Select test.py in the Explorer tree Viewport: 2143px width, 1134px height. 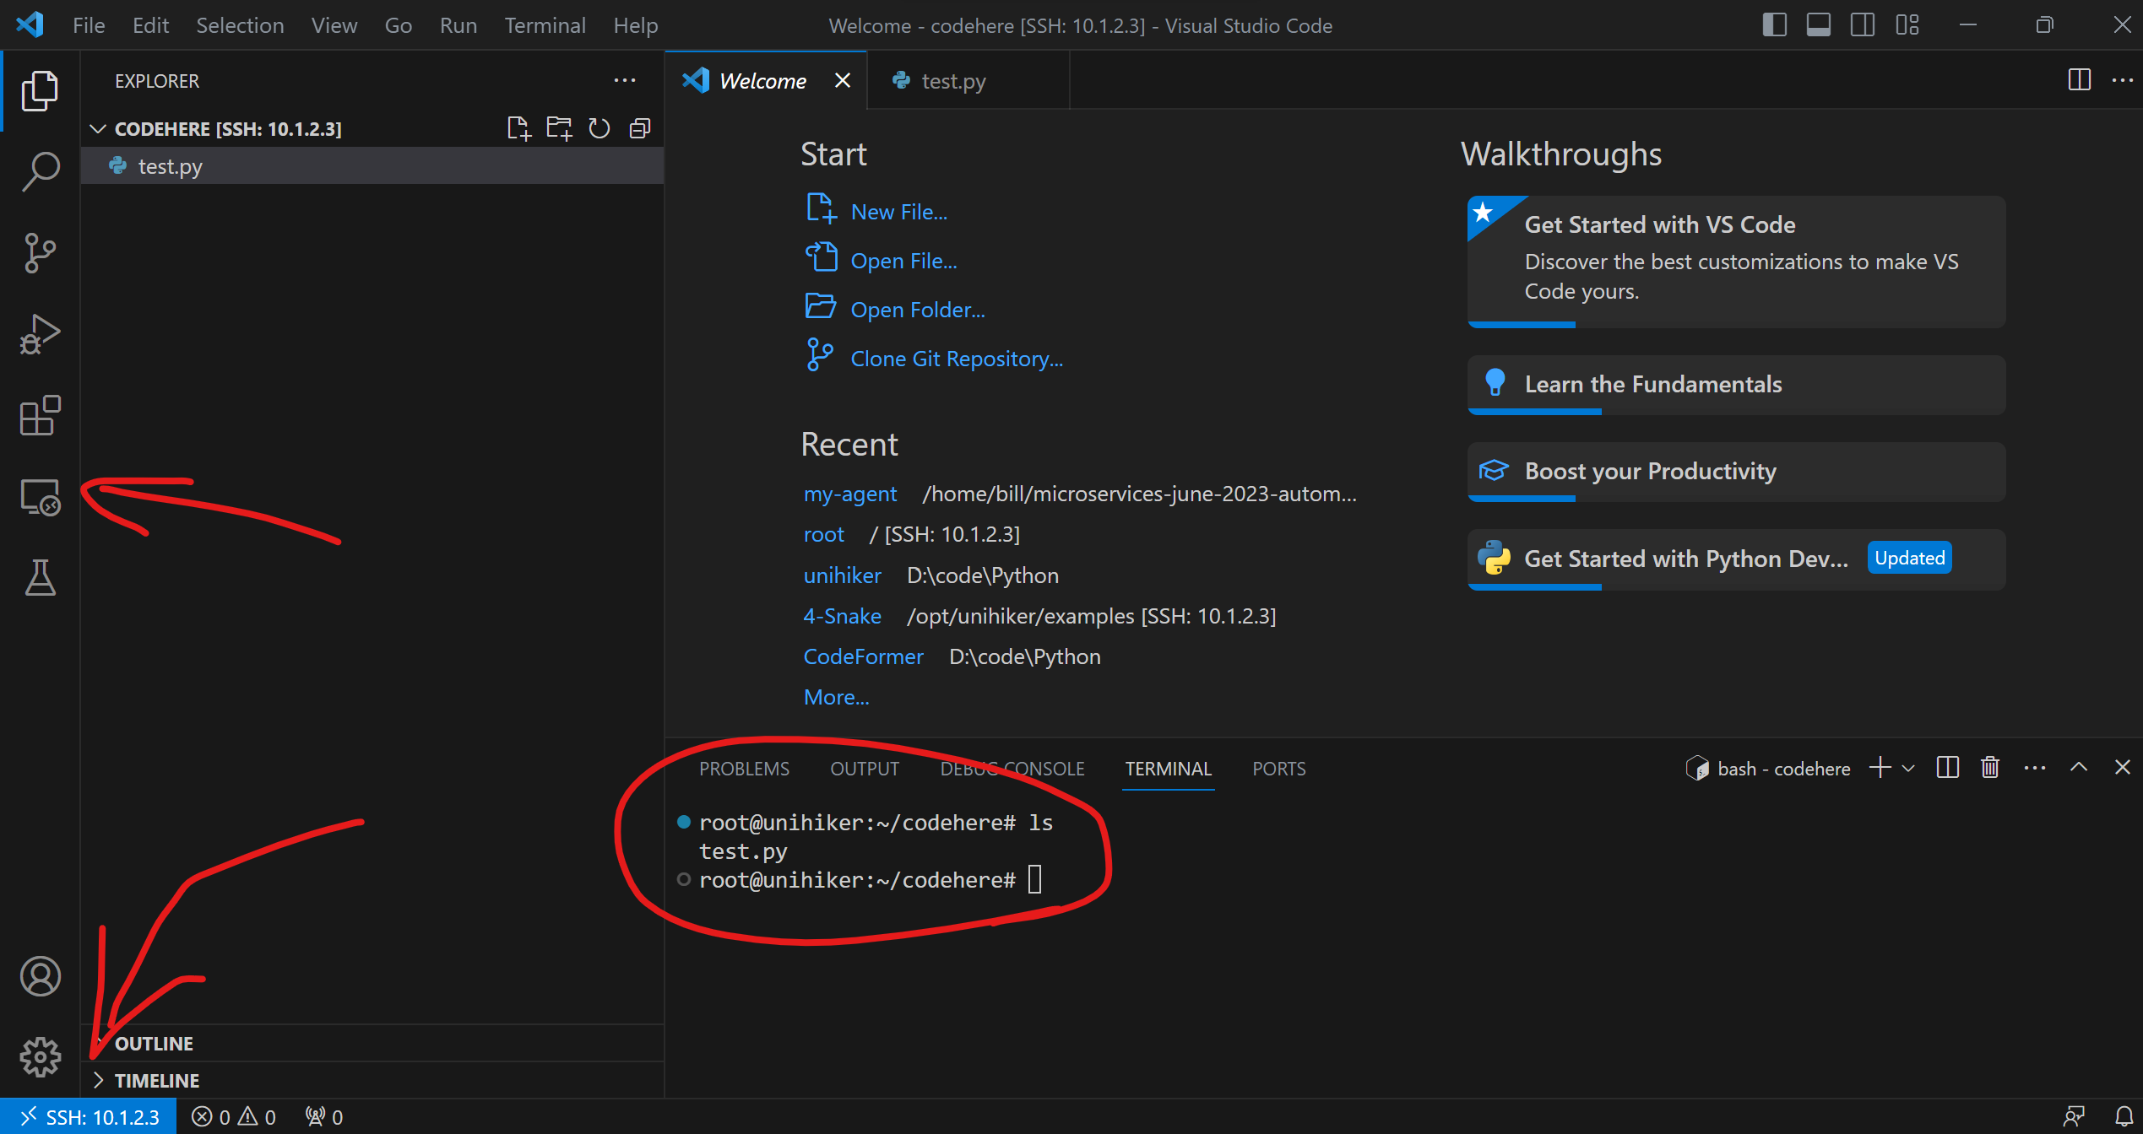tap(372, 166)
